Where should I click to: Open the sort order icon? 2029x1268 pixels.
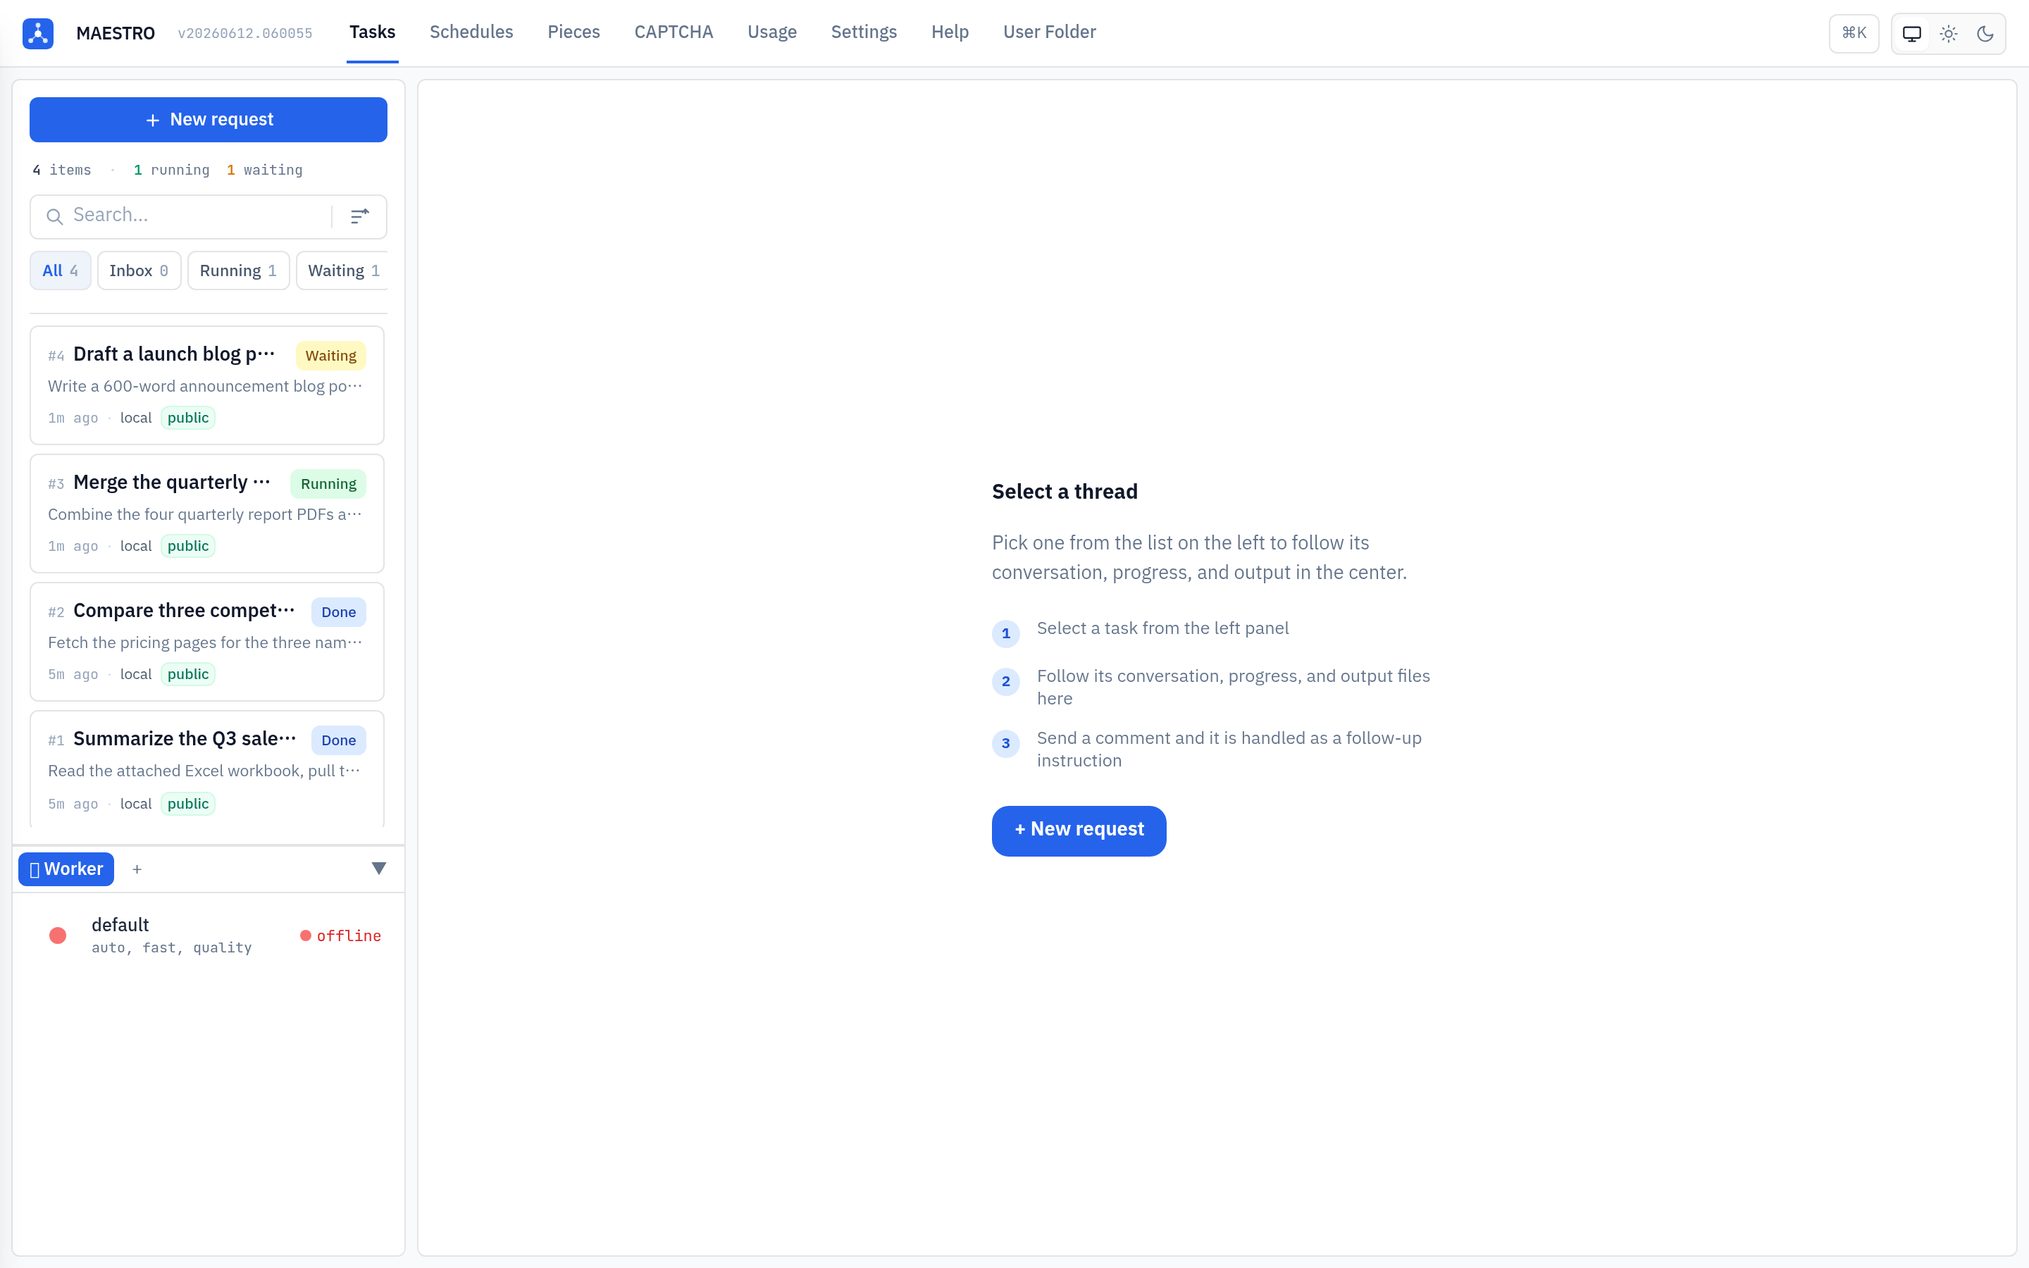pyautogui.click(x=360, y=216)
